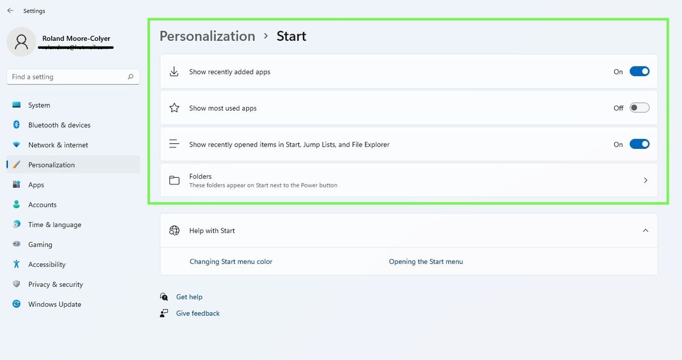Enable Show most used apps
The image size is (682, 360).
(x=639, y=107)
